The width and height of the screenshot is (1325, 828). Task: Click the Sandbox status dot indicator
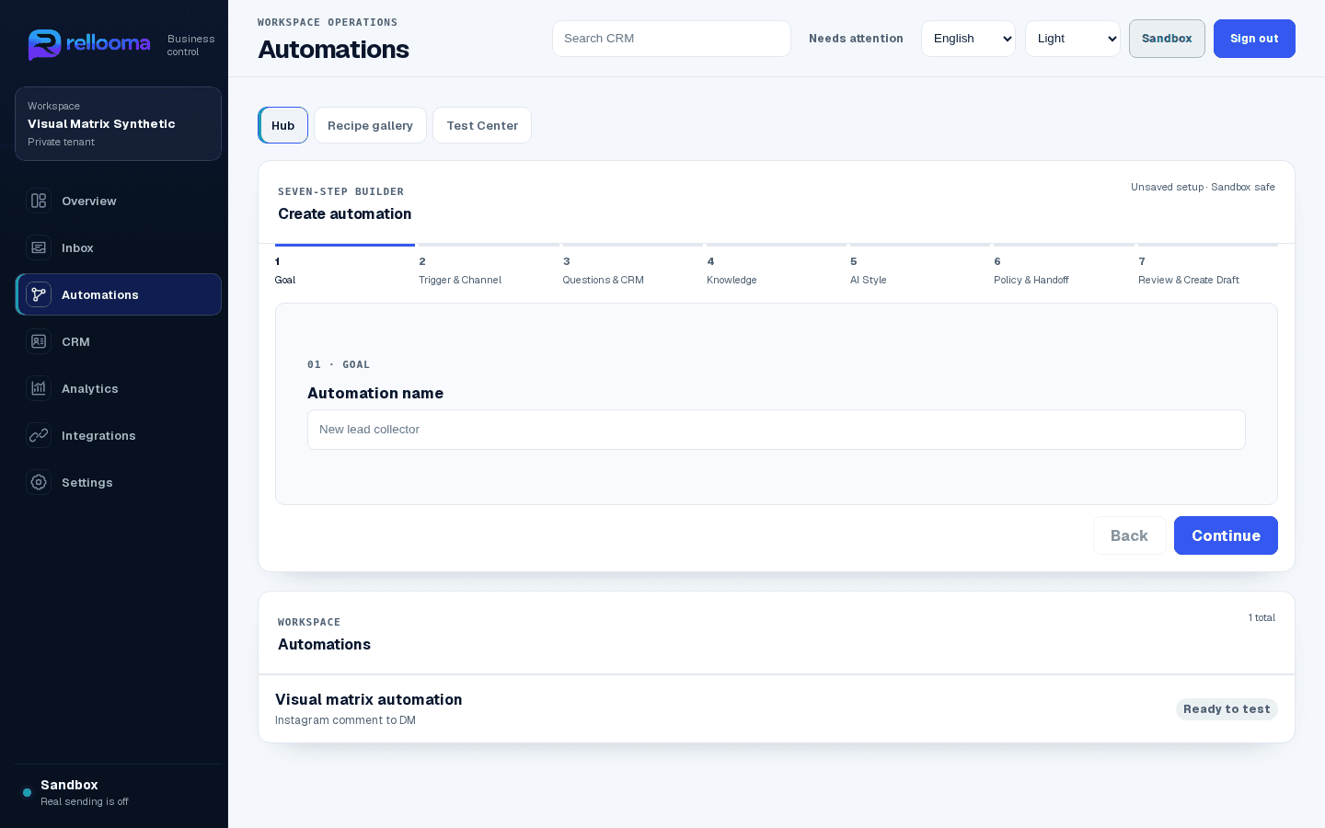coord(27,792)
